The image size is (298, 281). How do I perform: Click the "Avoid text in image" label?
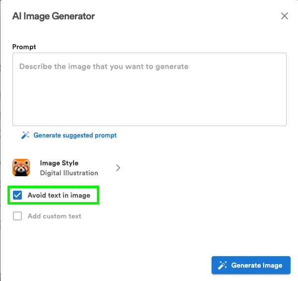pos(59,195)
